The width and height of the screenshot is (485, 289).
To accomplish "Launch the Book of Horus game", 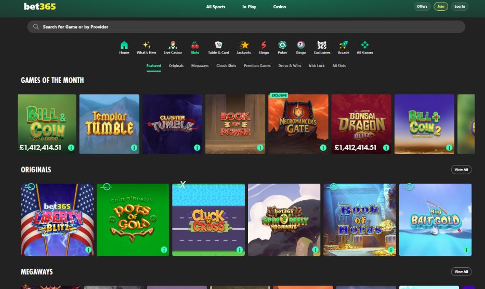I will click(x=360, y=220).
